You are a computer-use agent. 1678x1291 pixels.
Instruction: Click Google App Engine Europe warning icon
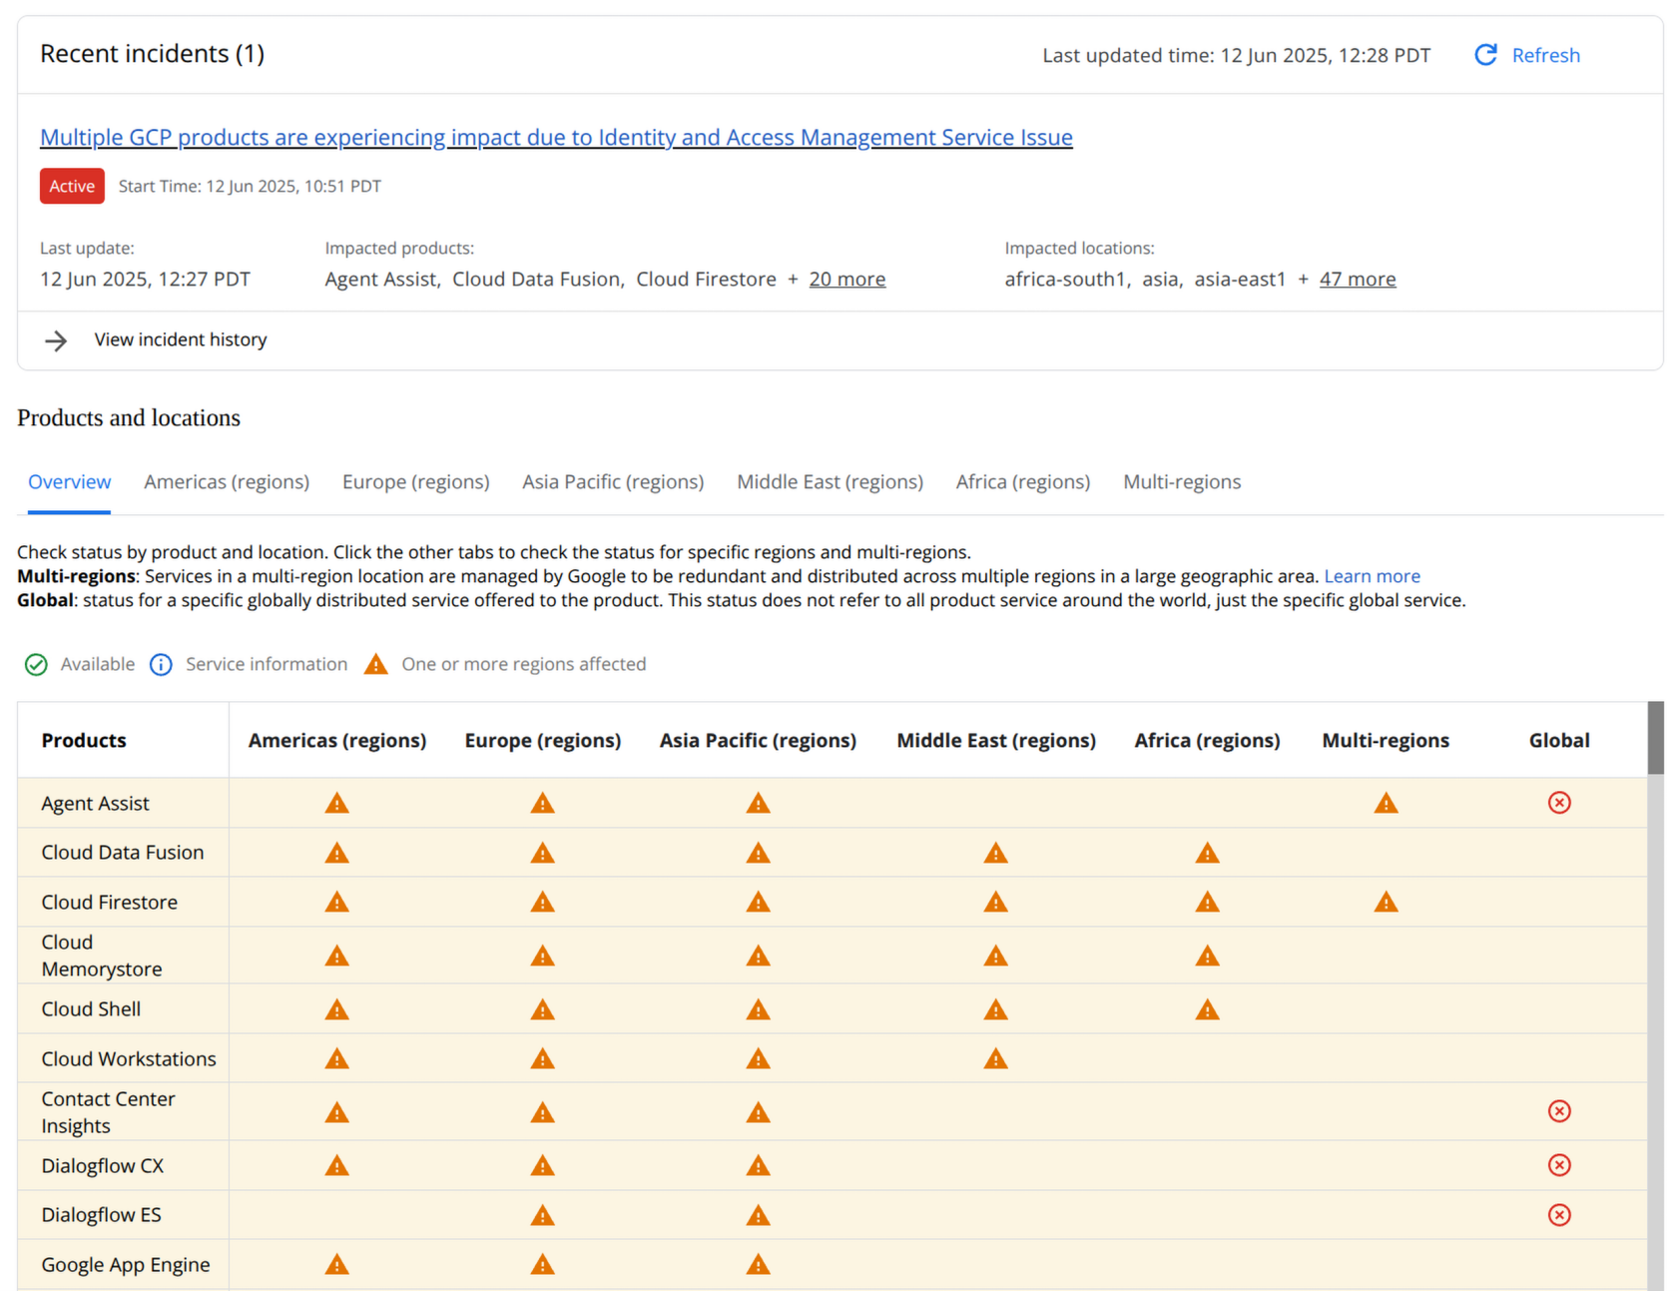coord(542,1264)
